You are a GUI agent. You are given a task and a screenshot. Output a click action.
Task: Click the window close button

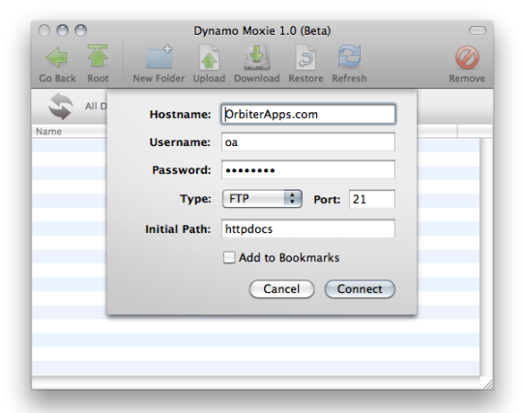43,31
